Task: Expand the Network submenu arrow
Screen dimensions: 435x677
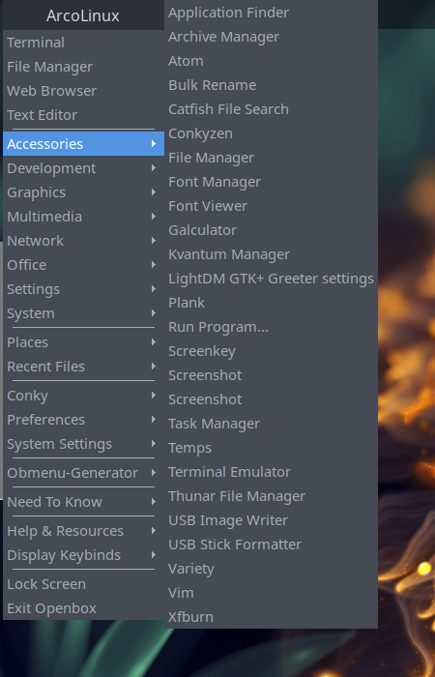Action: 154,241
